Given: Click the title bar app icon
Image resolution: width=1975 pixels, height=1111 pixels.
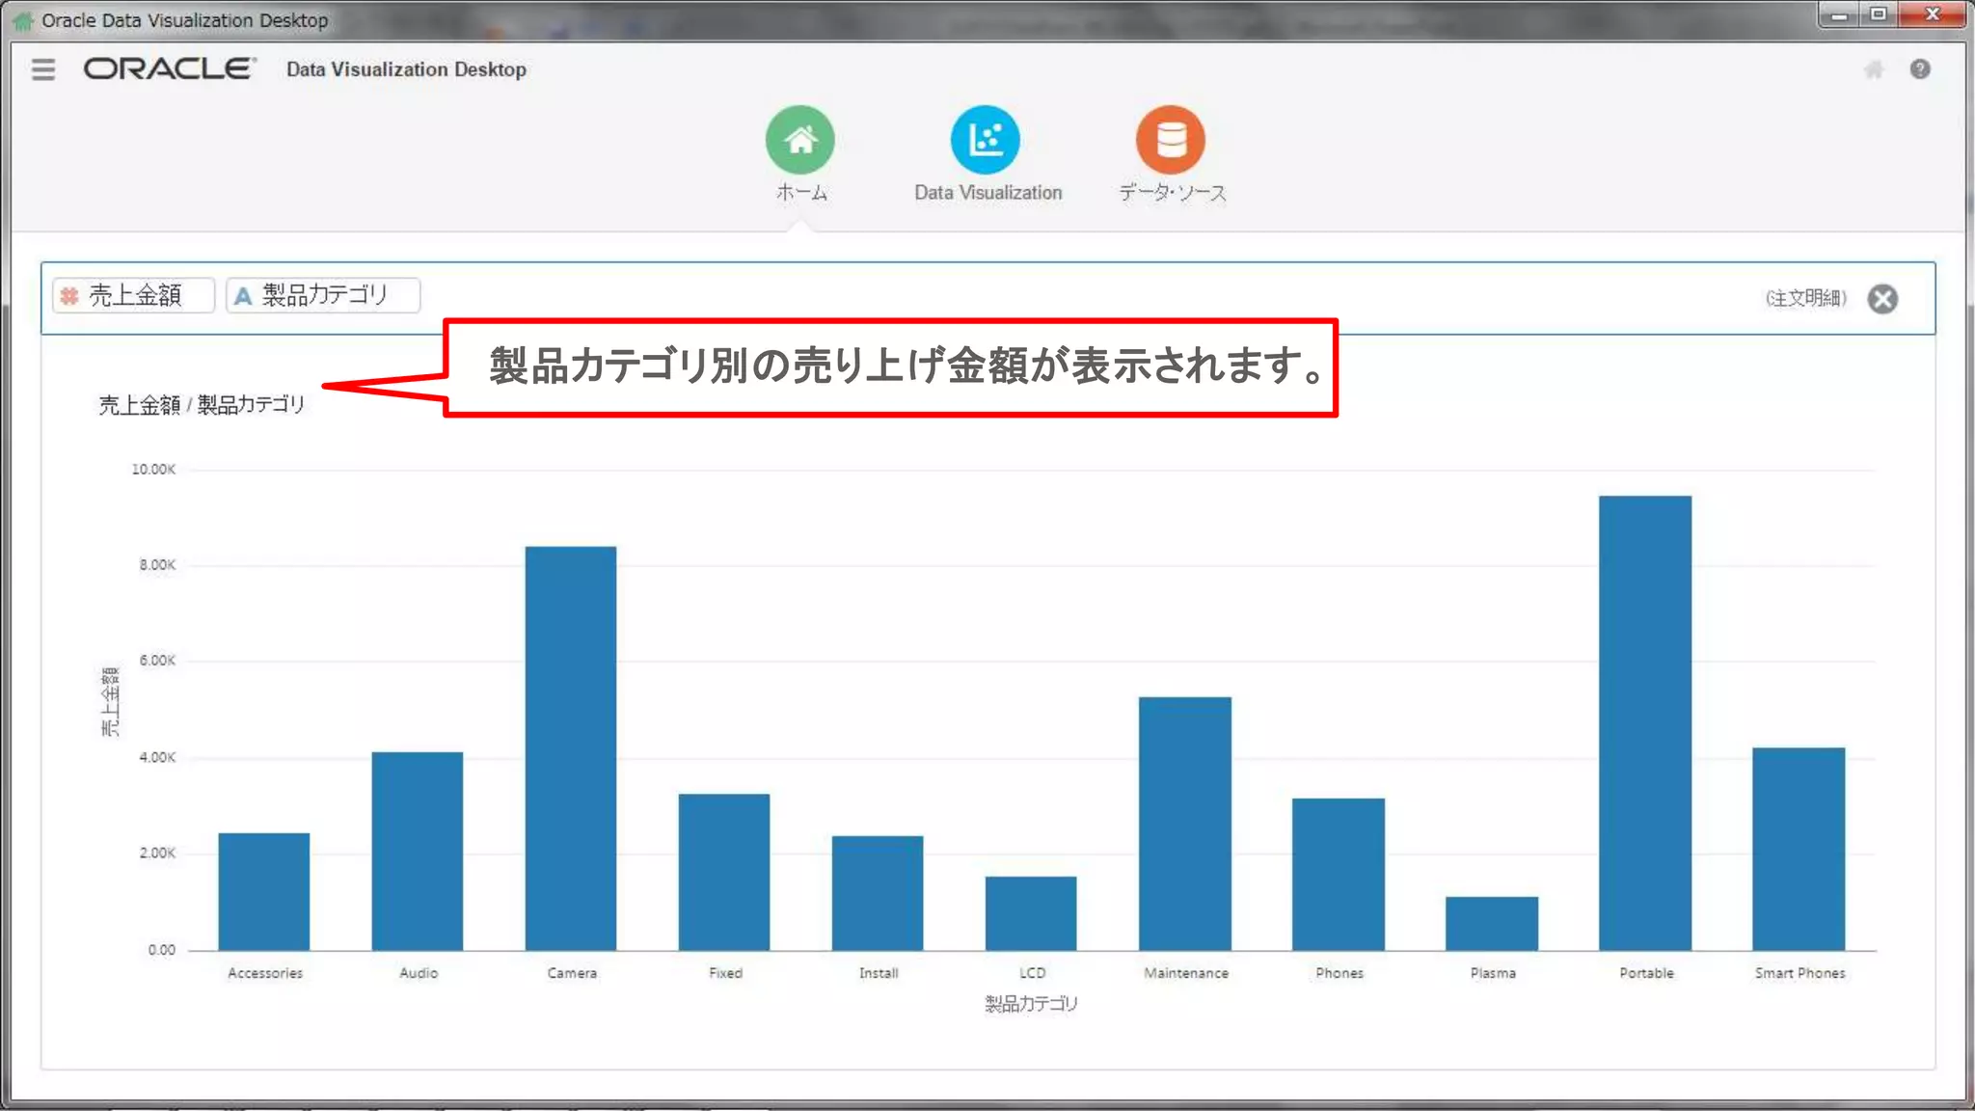Looking at the screenshot, I should click(x=22, y=20).
